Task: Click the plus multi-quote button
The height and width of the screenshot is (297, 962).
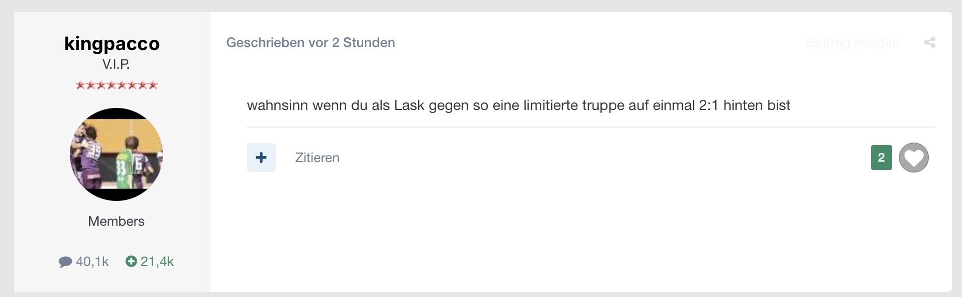Action: pos(261,158)
